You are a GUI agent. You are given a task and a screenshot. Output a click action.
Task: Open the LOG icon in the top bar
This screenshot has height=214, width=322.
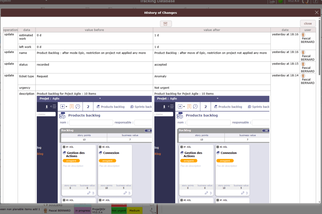[x=272, y=2]
